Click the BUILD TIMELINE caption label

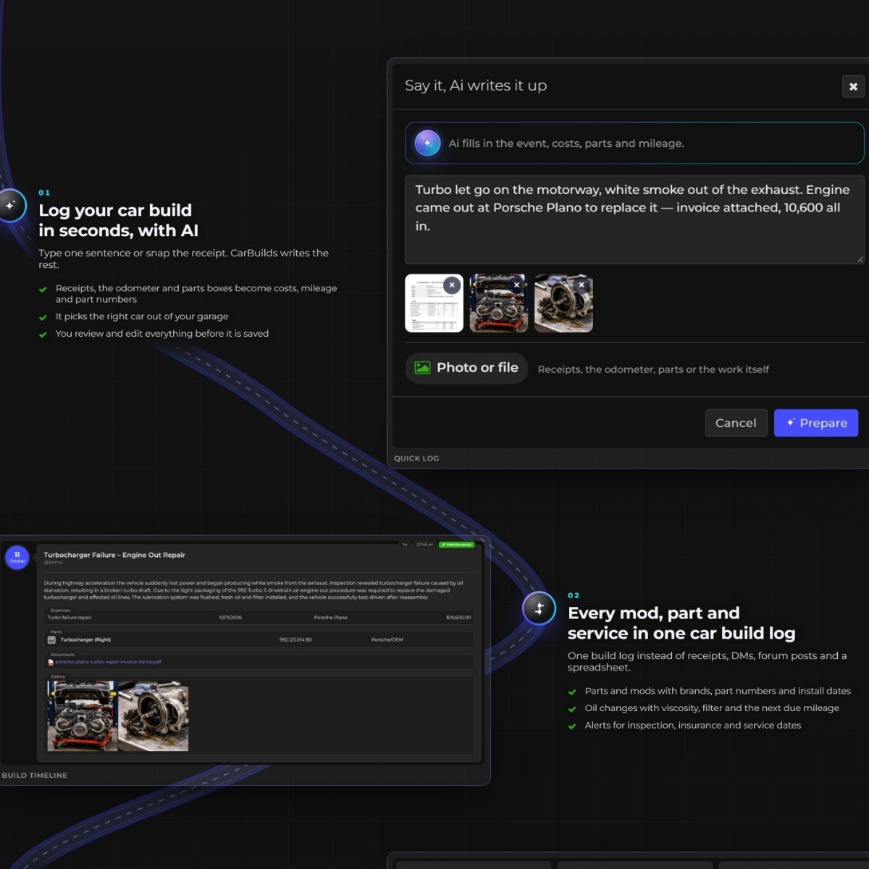coord(34,775)
